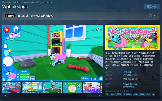Screen dimensions: 162x101
Task: Click the Wobbledogs breadcrumb link
Action: (x=48, y=2)
